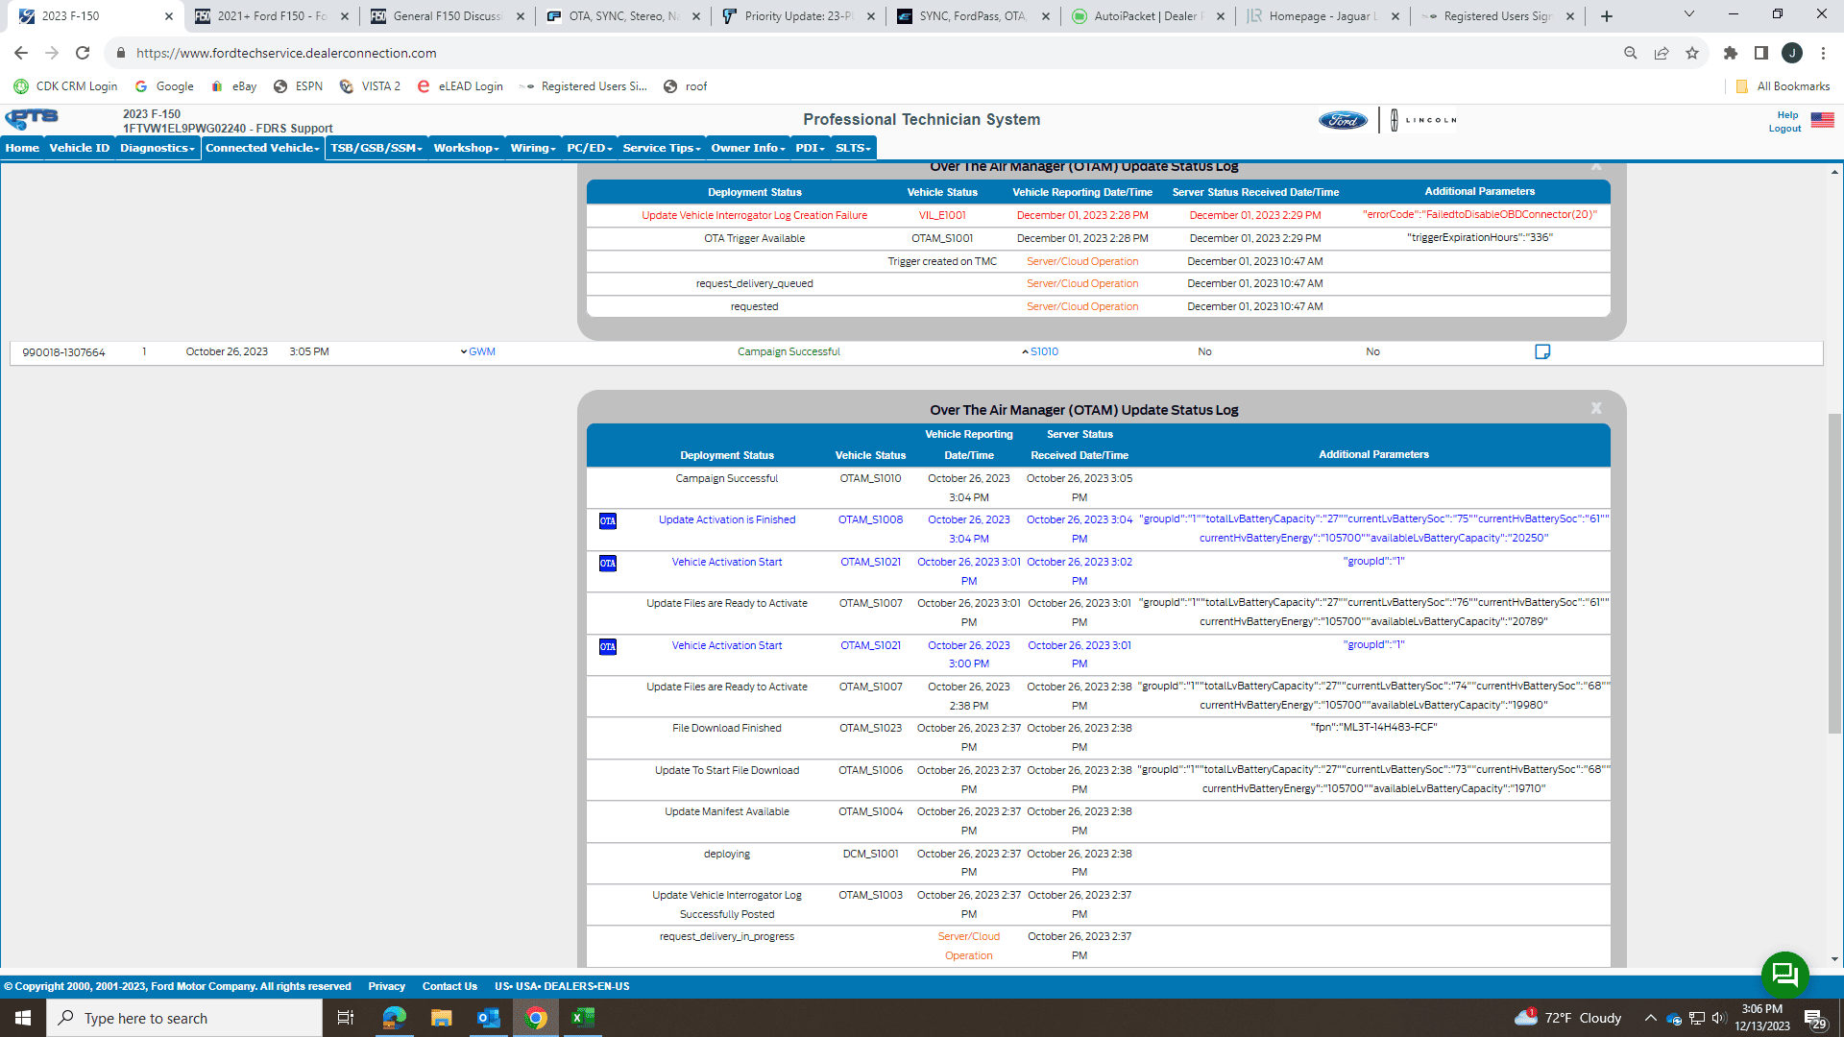Open the Chrome three-dot menu
The width and height of the screenshot is (1844, 1037).
click(1823, 53)
